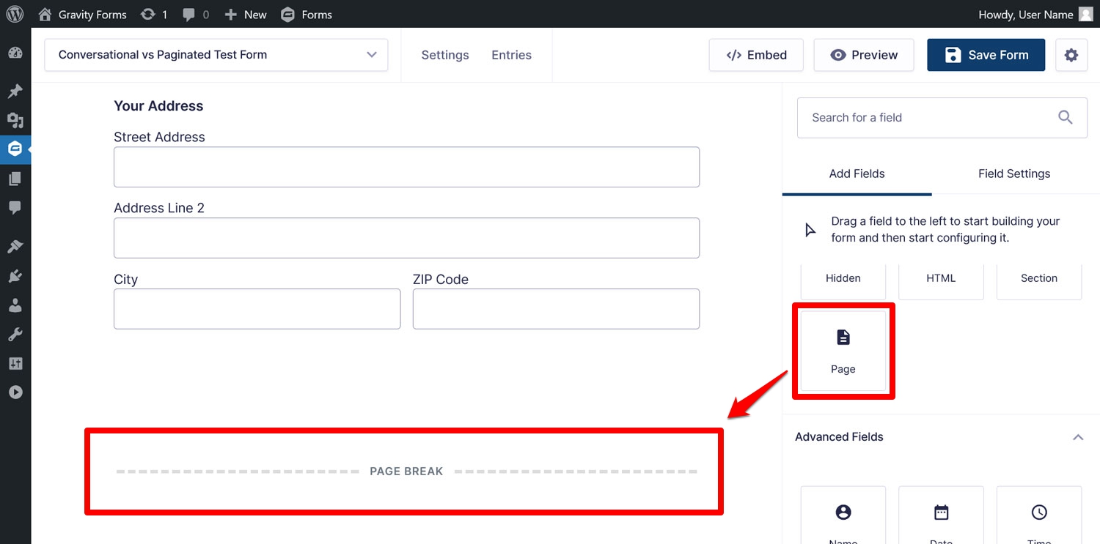
Task: Select the Page field icon
Action: (x=843, y=337)
